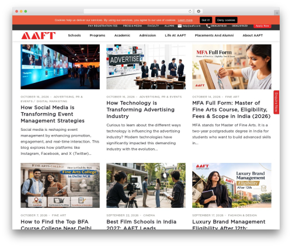
Task: Reload the page with the refresh icon
Action: 190,11
